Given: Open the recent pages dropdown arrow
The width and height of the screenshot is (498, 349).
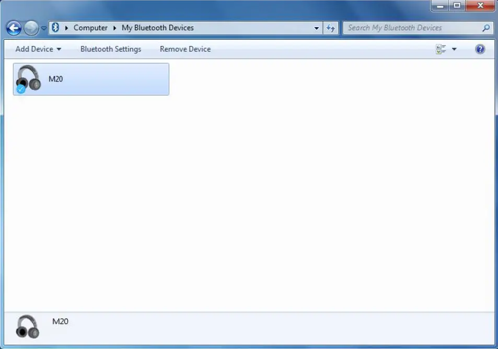Looking at the screenshot, I should click(x=44, y=28).
